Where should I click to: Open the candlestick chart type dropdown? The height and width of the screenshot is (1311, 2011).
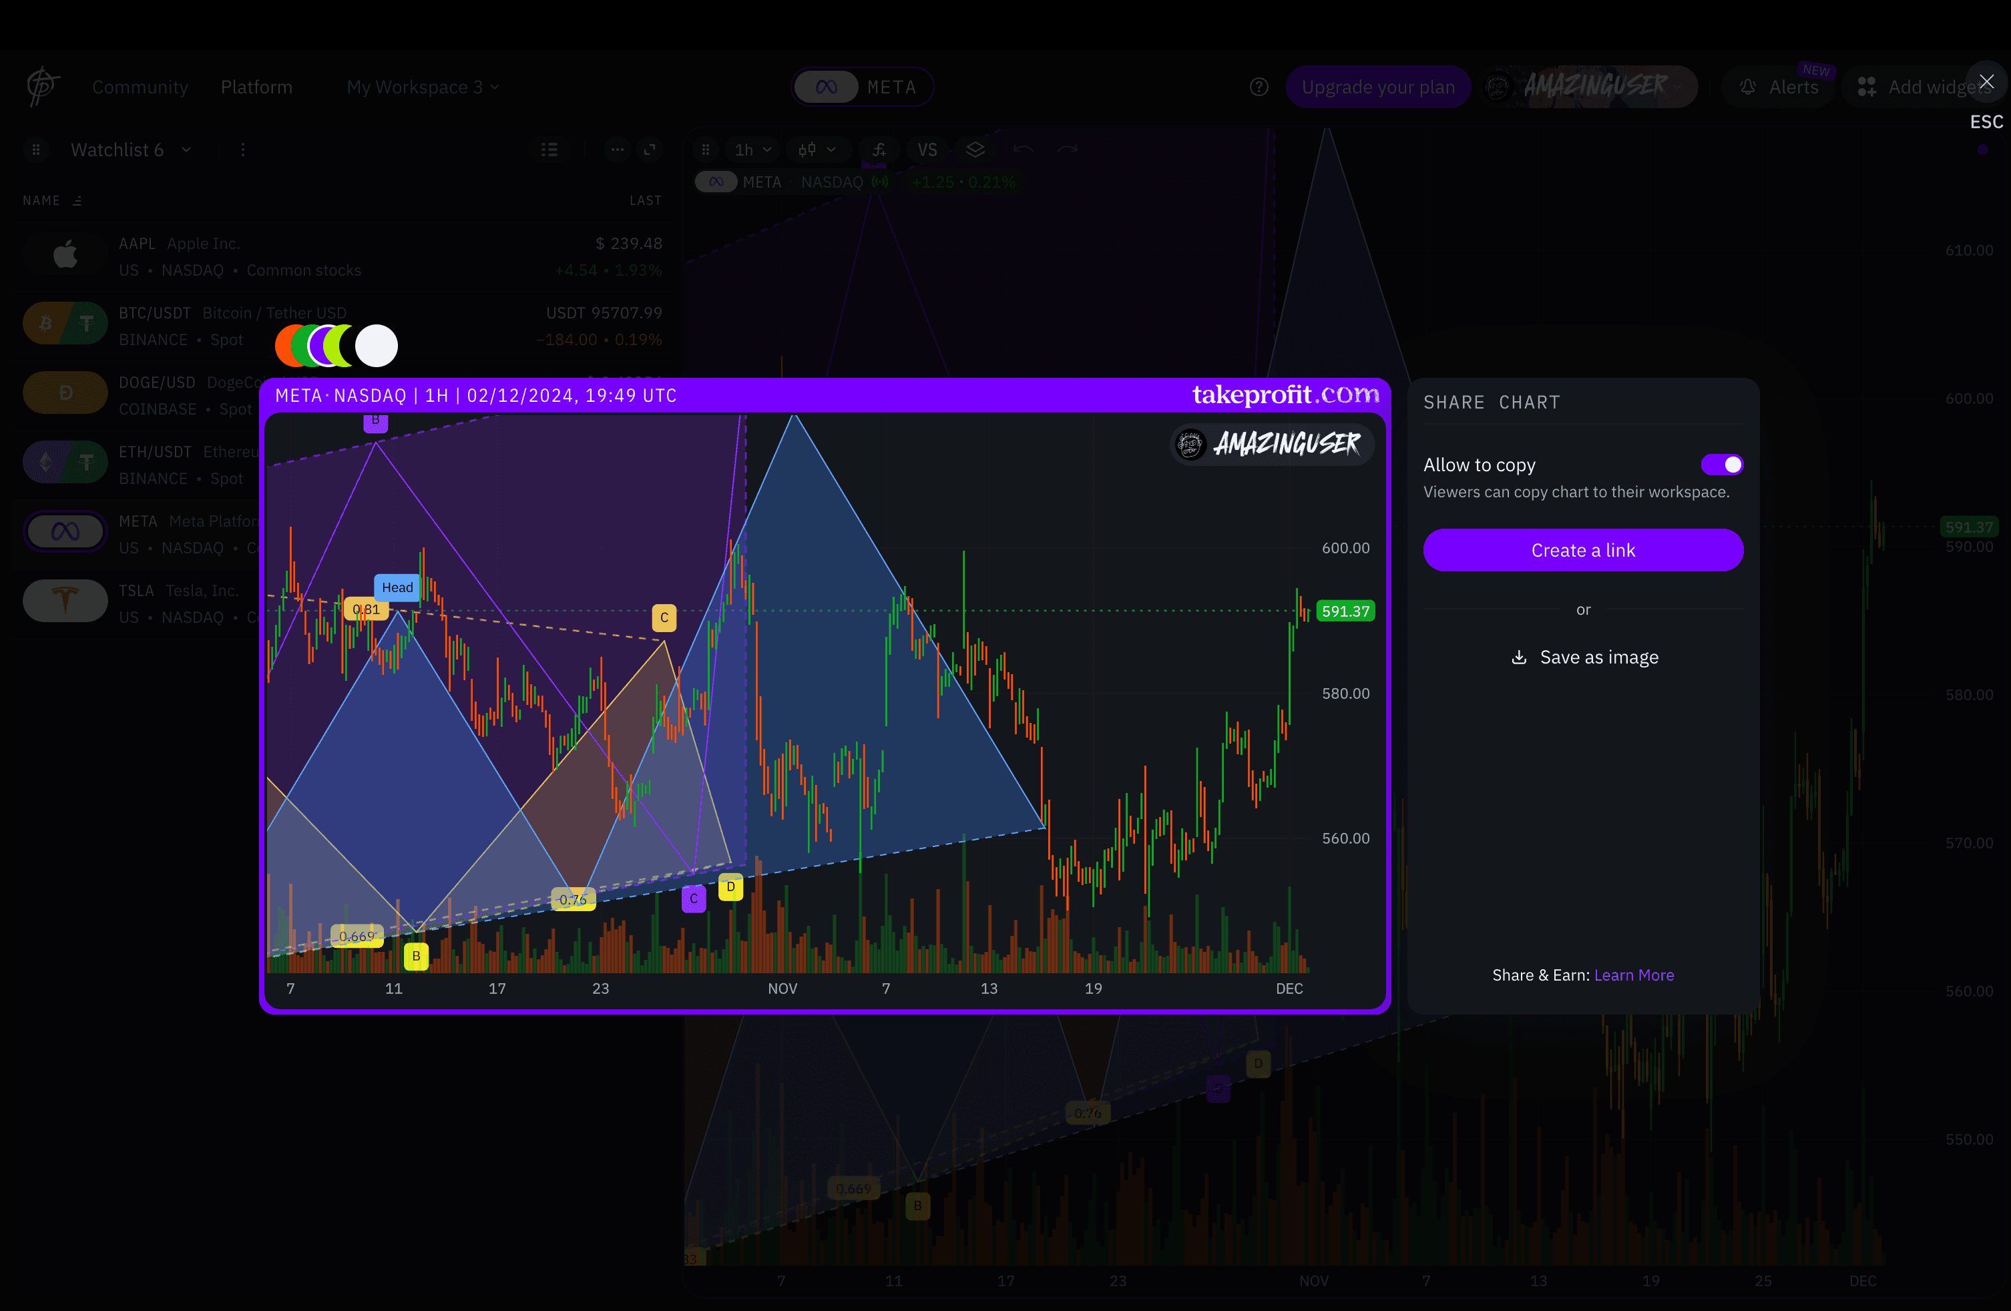[x=817, y=150]
